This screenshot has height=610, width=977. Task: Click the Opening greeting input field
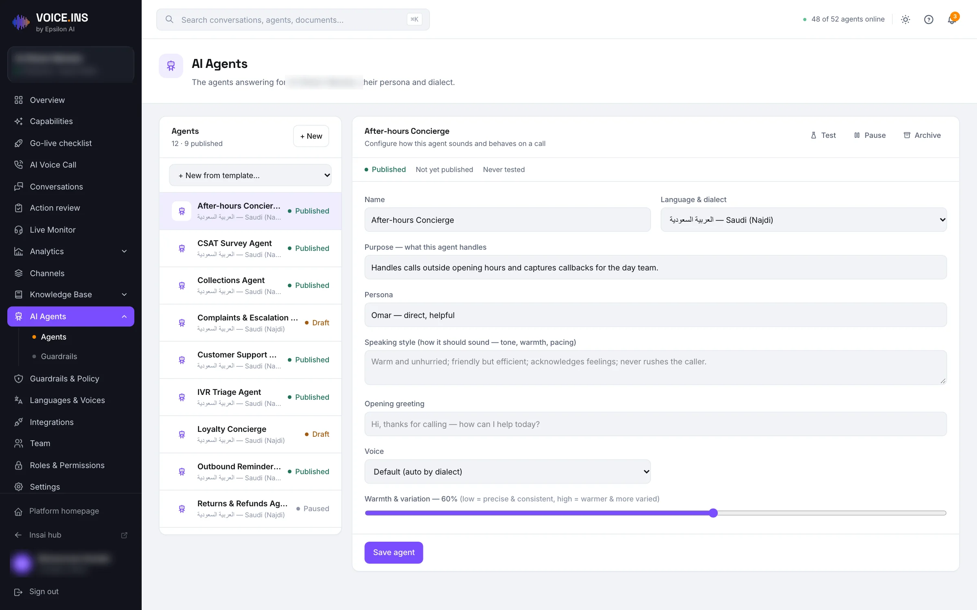click(x=655, y=424)
